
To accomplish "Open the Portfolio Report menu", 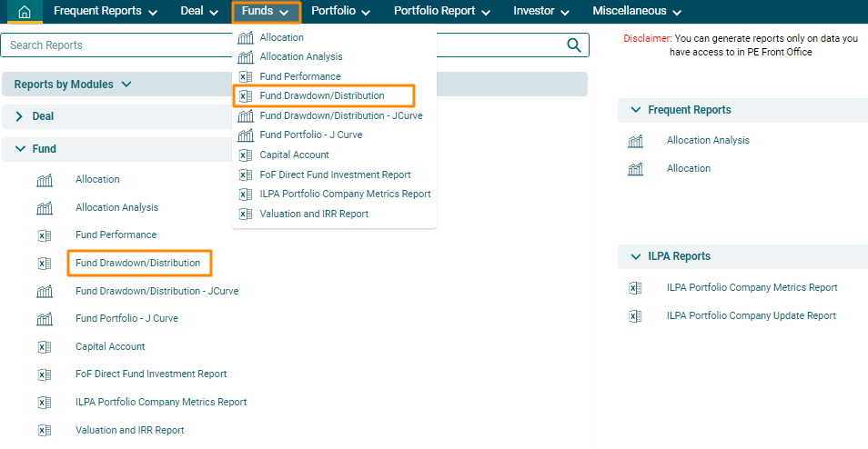I will (442, 12).
